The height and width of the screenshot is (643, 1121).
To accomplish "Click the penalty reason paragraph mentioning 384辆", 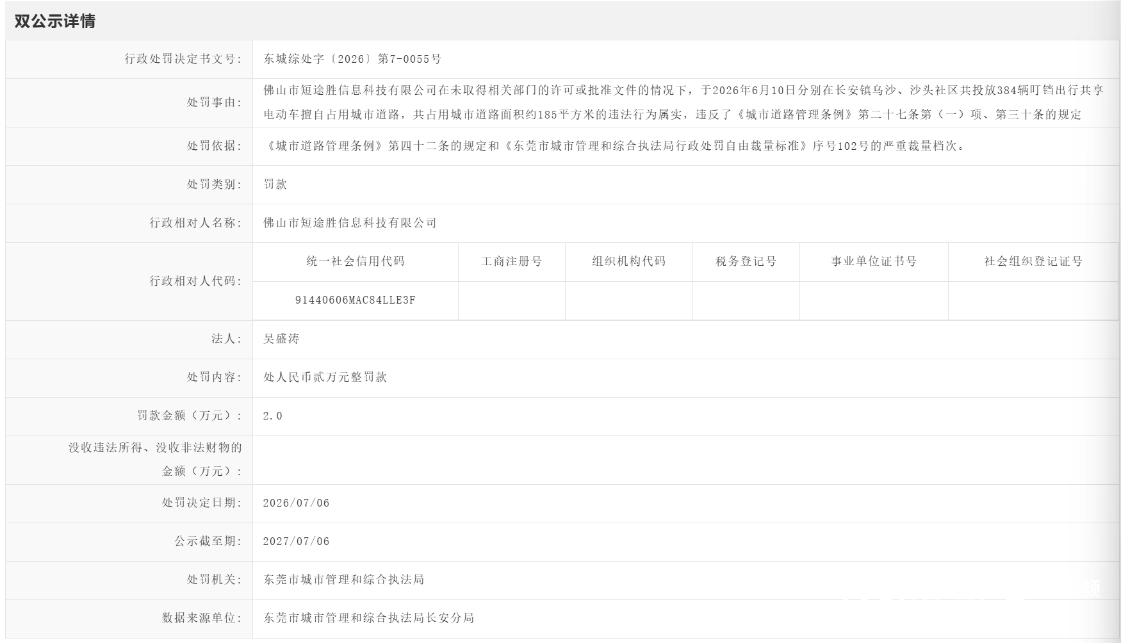I will [683, 102].
